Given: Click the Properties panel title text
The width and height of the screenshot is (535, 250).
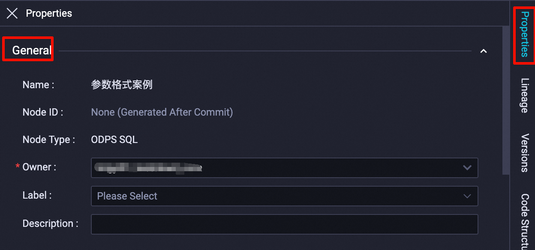Looking at the screenshot, I should point(49,13).
